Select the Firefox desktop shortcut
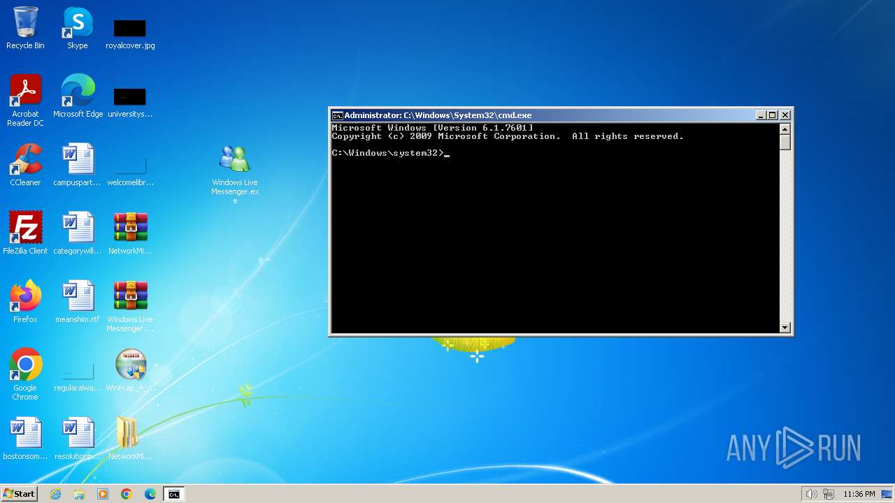 [25, 302]
